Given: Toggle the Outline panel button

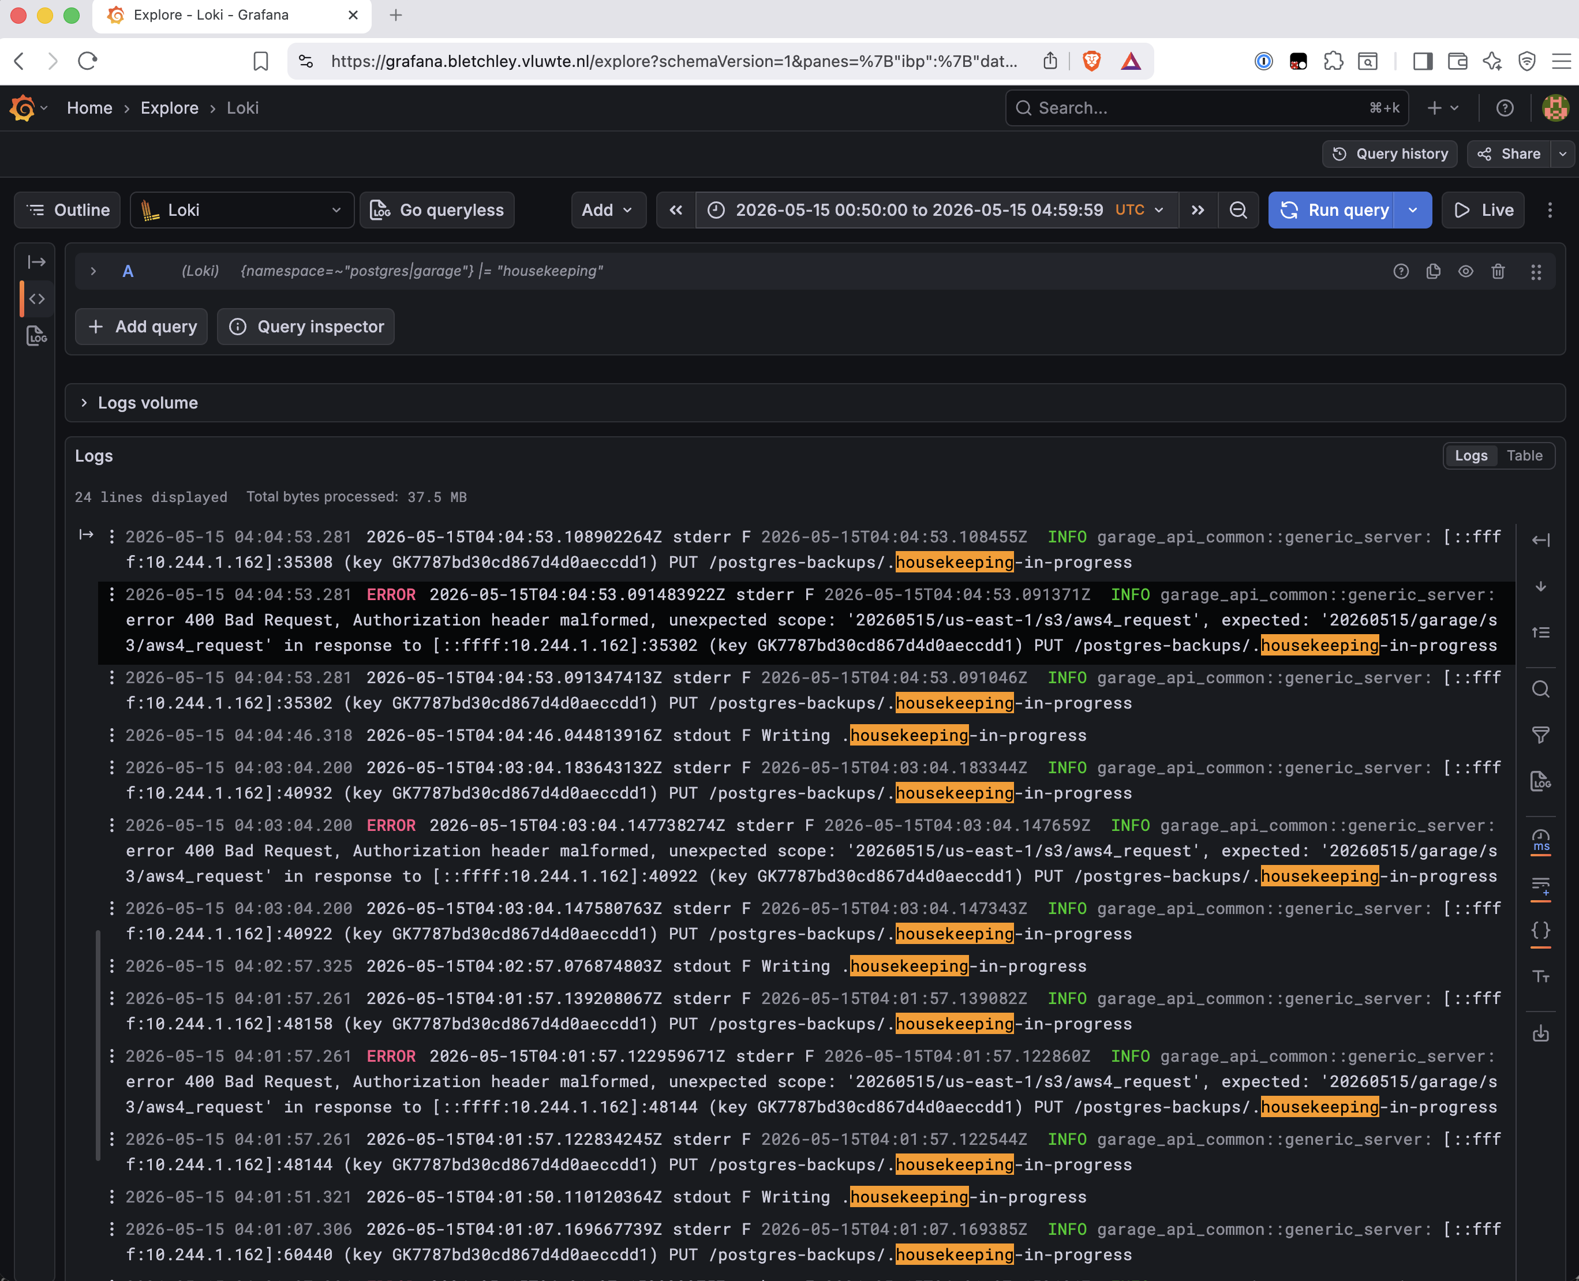Looking at the screenshot, I should pyautogui.click(x=67, y=210).
